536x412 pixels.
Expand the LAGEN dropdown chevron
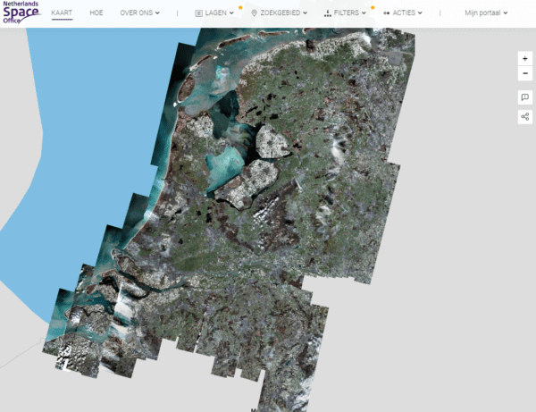click(x=232, y=13)
